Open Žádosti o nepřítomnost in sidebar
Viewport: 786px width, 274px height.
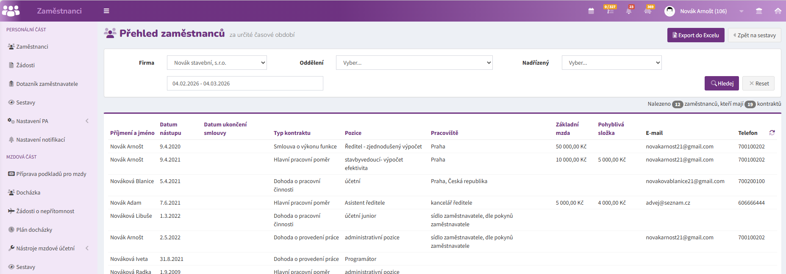[45, 211]
